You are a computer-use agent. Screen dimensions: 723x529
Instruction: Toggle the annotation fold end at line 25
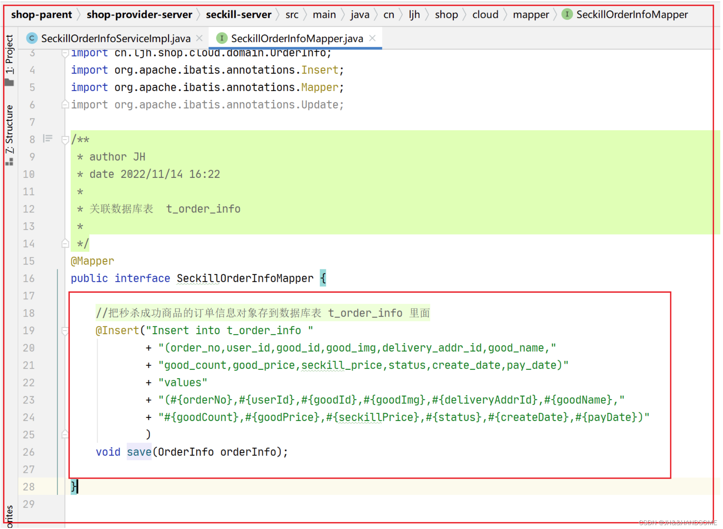(x=65, y=434)
